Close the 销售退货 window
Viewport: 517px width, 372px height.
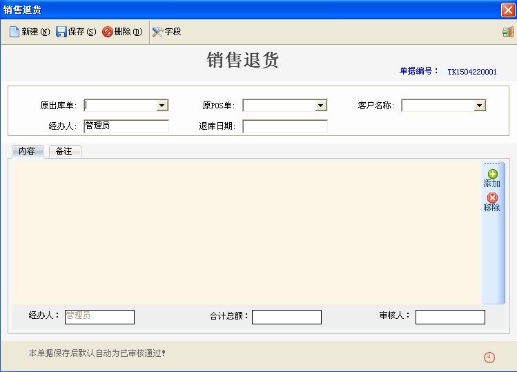coord(508,10)
